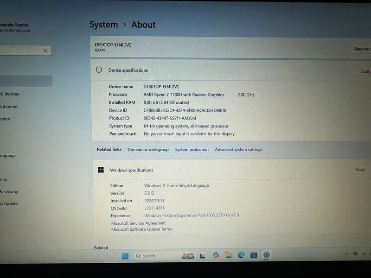
Task: Click the Installed on date 2024/10/31
Action: 154,201
